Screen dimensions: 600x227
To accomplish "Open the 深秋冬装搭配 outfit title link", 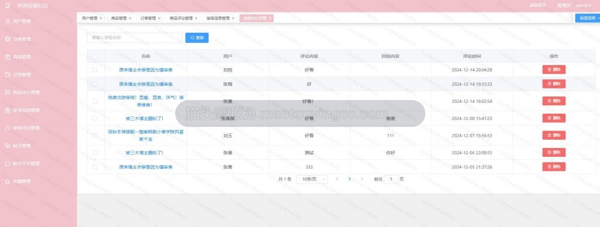I will pyautogui.click(x=146, y=136).
